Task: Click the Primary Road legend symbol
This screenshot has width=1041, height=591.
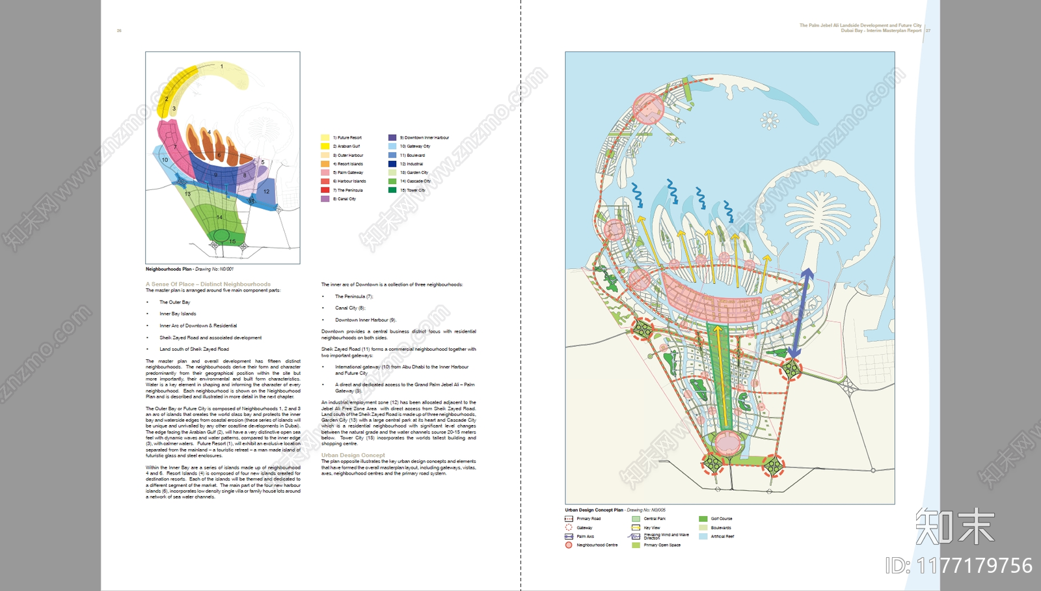Action: pyautogui.click(x=569, y=519)
